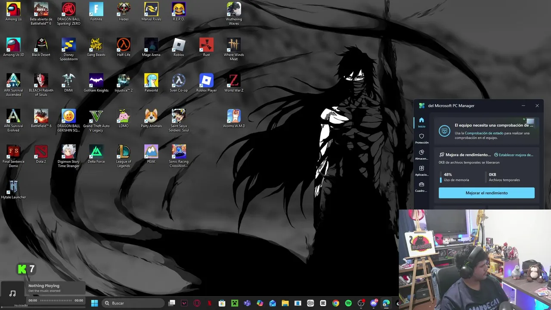Select the Hytale Launcher shortcut
The image size is (551, 310).
click(x=13, y=190)
